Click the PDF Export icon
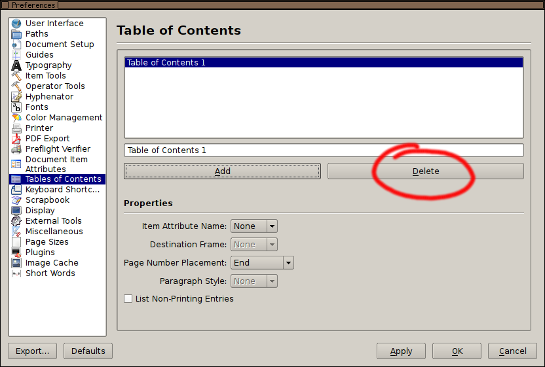 pyautogui.click(x=16, y=139)
